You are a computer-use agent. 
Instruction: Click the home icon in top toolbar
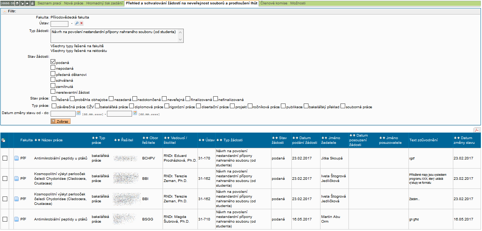click(17, 3)
